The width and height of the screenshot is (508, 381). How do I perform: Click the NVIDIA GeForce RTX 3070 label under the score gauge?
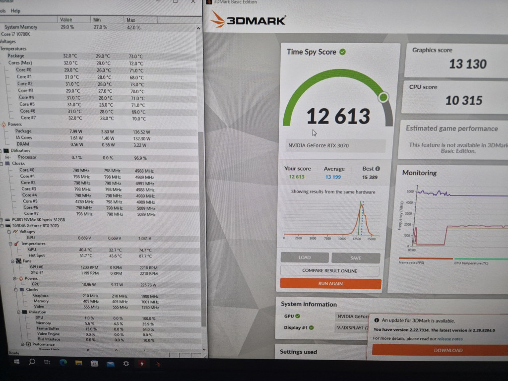click(318, 145)
